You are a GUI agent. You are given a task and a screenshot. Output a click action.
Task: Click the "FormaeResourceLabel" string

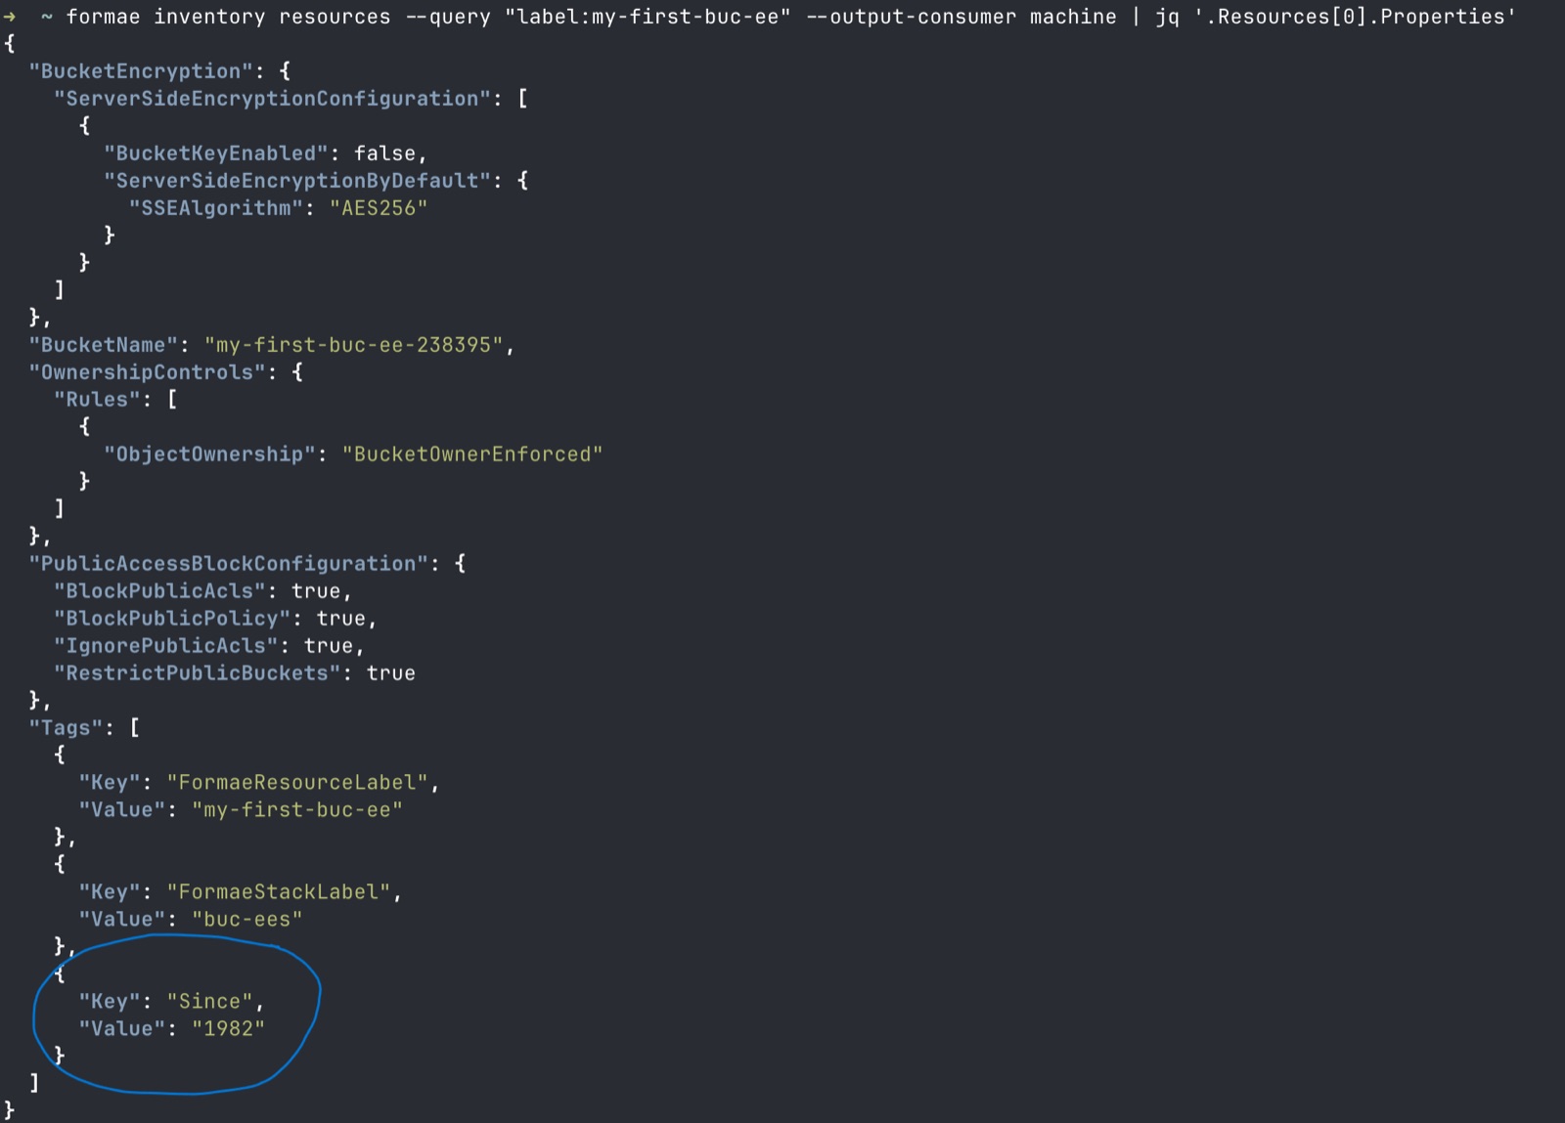(297, 783)
